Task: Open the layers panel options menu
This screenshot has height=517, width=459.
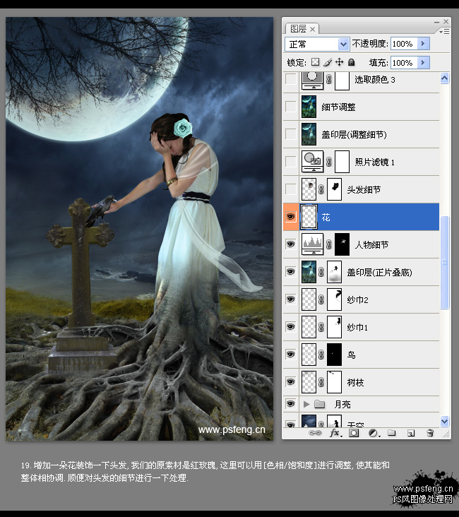Action: 444,31
